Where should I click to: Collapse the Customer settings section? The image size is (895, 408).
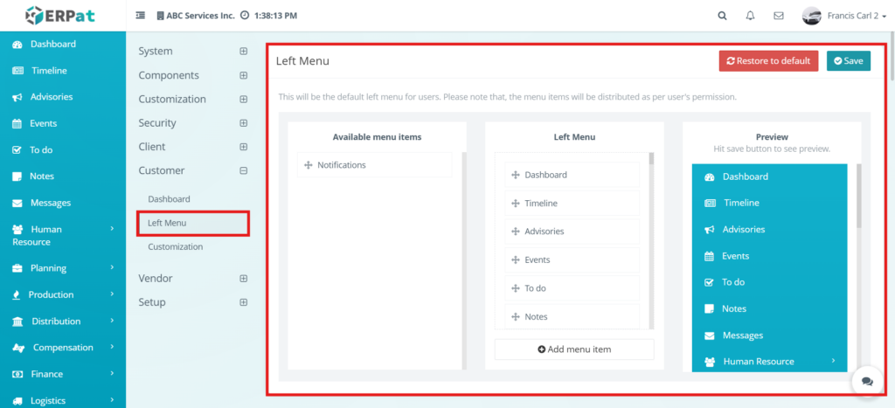click(x=243, y=171)
